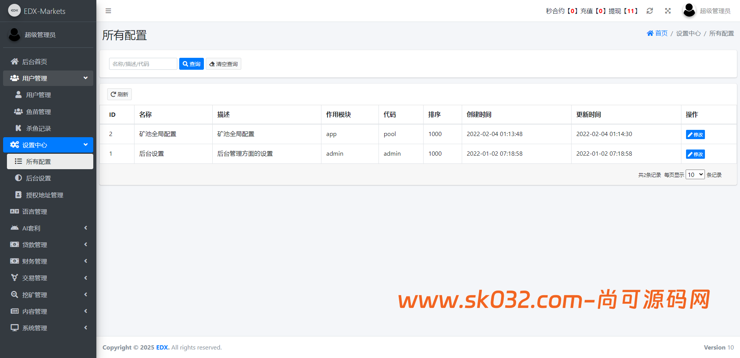Click the 刷新 refresh table button
The width and height of the screenshot is (740, 358).
(119, 94)
